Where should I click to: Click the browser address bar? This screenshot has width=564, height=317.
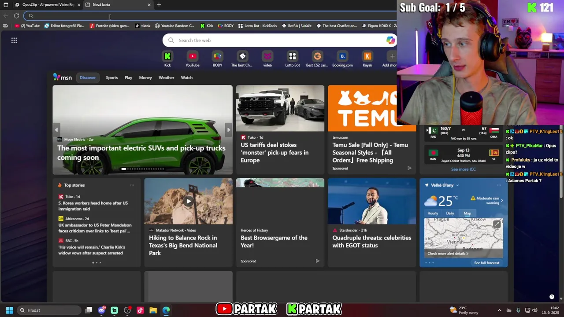[x=209, y=16]
